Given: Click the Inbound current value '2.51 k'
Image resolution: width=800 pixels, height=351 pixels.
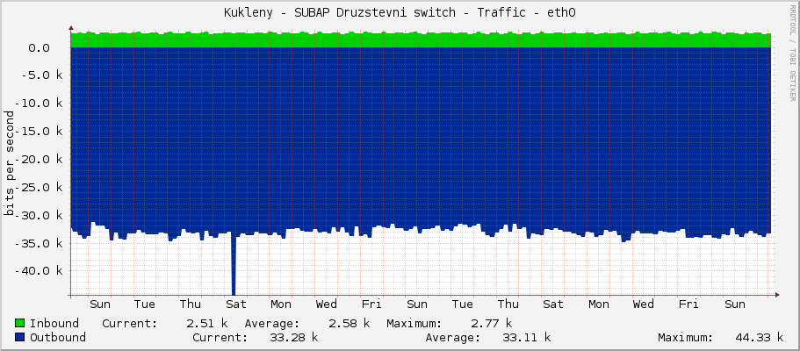Looking at the screenshot, I should (206, 324).
